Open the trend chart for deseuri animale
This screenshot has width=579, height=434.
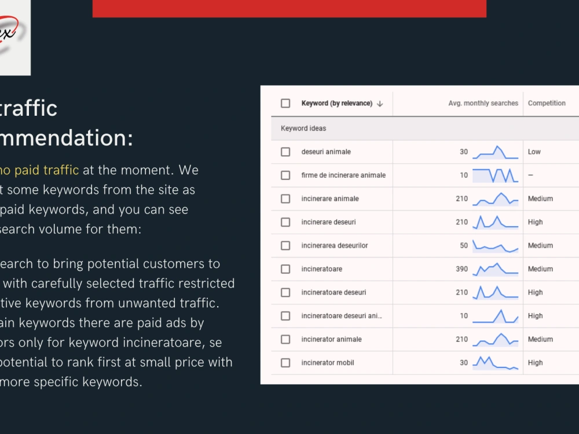495,152
